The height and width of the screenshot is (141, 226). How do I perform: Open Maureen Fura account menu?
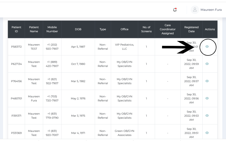click(x=211, y=10)
